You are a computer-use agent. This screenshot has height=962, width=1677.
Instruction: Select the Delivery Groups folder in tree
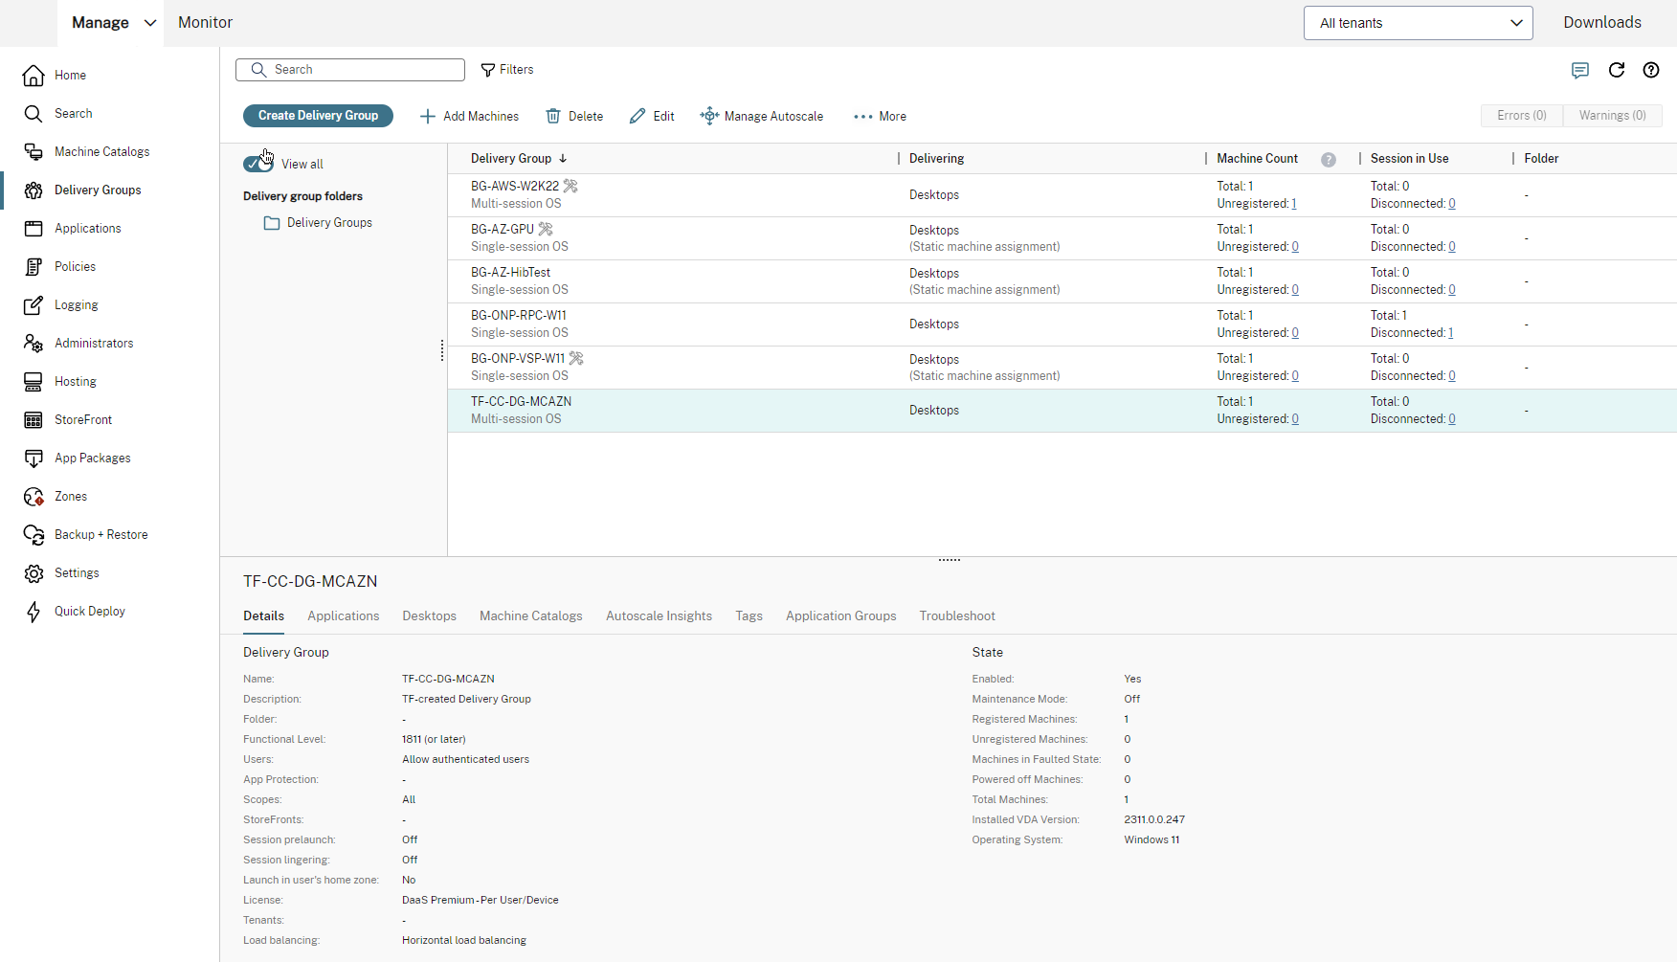[x=329, y=223]
